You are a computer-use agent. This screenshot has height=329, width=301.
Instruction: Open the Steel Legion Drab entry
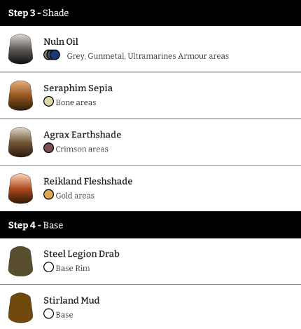click(150, 261)
